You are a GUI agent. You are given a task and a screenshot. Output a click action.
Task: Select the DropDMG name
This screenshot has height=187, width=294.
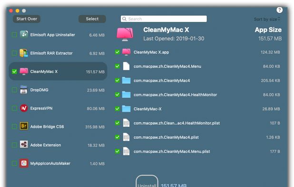tap(39, 90)
